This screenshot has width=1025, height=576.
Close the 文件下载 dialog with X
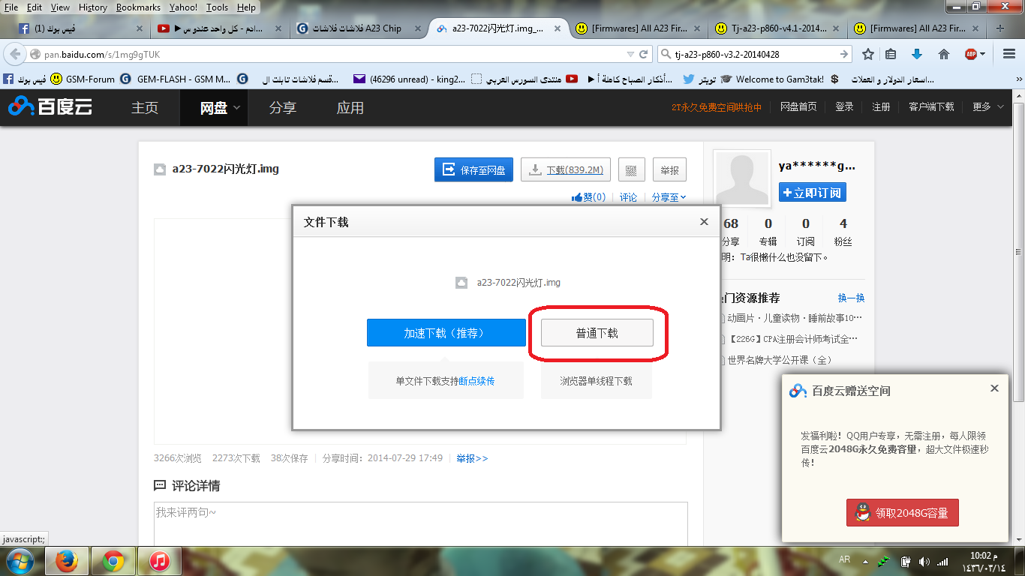[x=704, y=221]
